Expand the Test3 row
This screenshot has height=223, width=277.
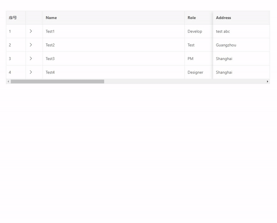pos(31,58)
